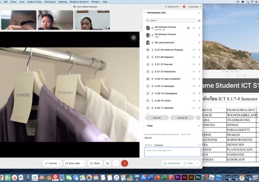Toggle mute for S.1/8-01-Sala soralekkitti

point(199,79)
